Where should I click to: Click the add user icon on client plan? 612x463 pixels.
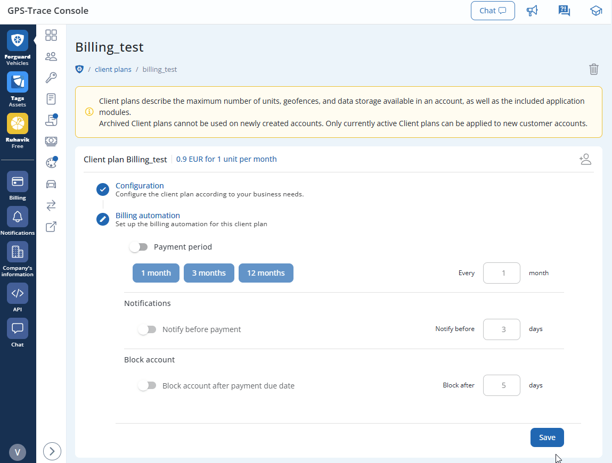click(585, 159)
